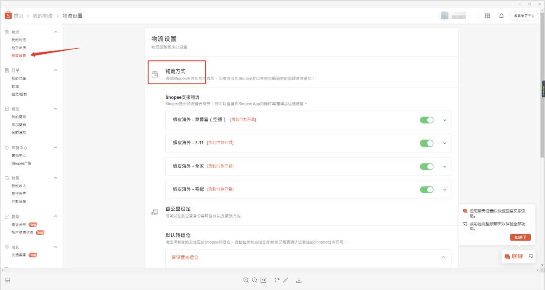Toggle 蝦皮海外 - 宅配 shipping switch
Image resolution: width=545 pixels, height=290 pixels.
427,190
